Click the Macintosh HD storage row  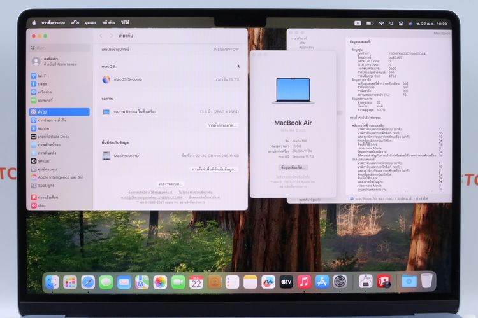(170, 156)
